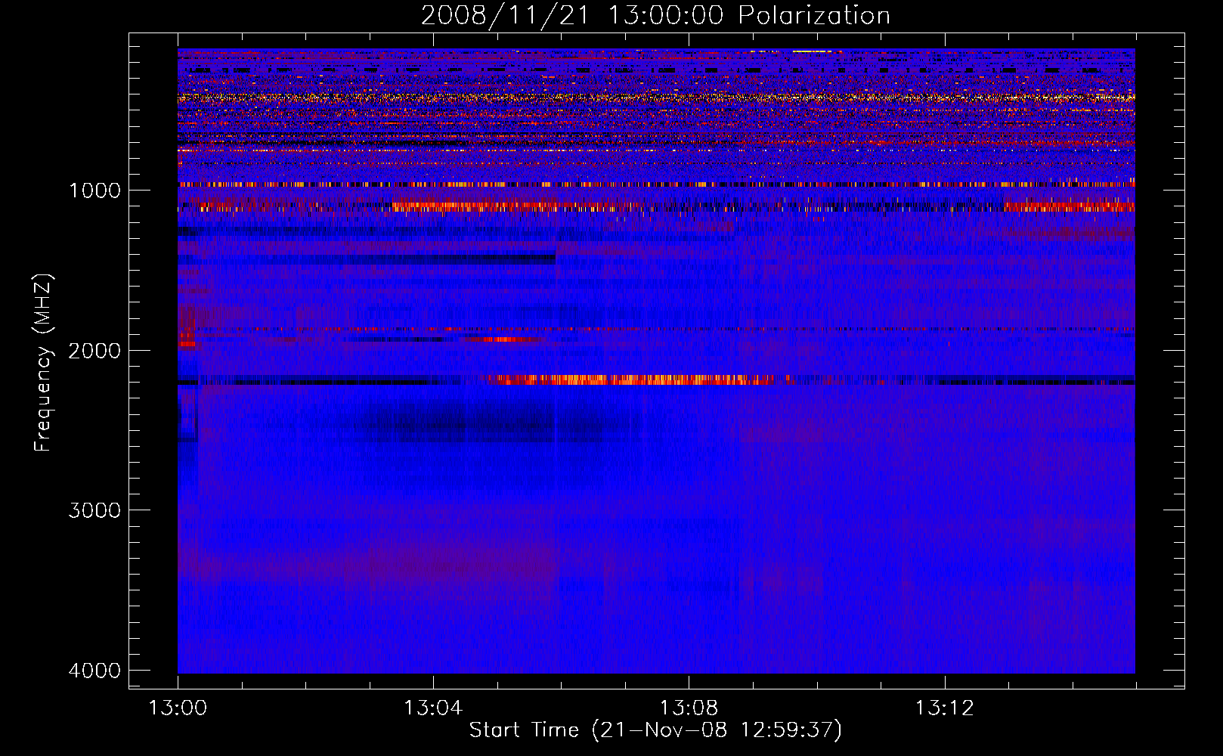Click the 4000 frequency tick label
The image size is (1223, 756).
[94, 671]
